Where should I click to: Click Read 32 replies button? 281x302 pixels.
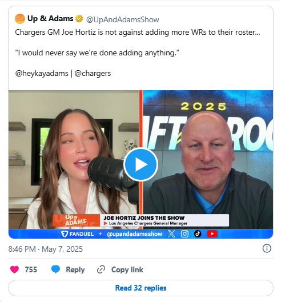pos(140,288)
